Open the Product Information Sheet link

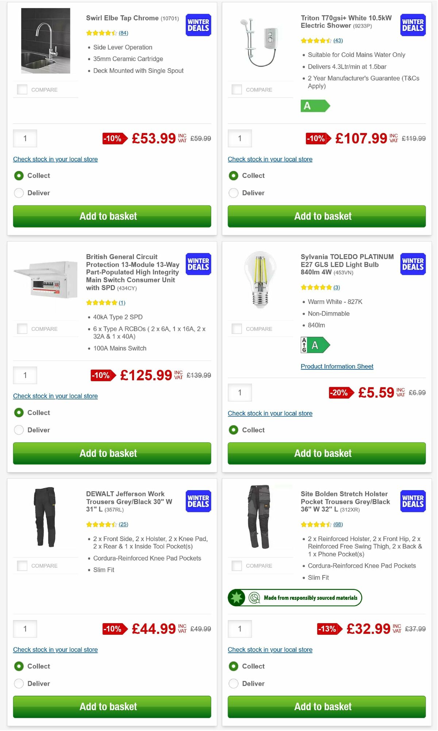[337, 366]
